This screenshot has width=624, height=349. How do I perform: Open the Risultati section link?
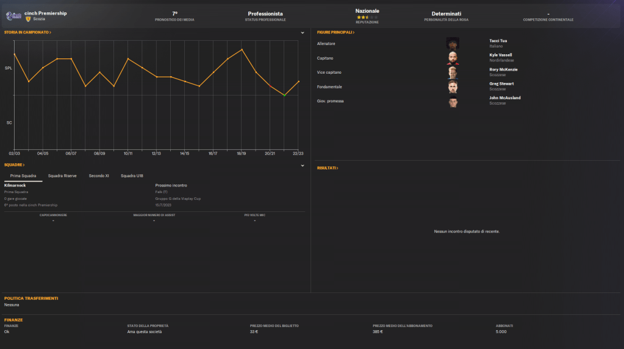(328, 167)
